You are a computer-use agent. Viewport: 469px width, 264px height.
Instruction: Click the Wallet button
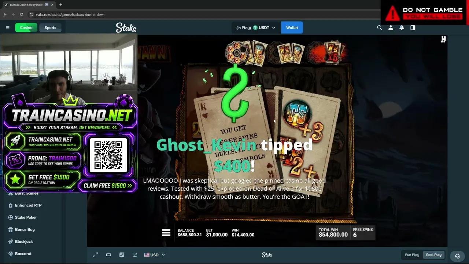point(292,27)
